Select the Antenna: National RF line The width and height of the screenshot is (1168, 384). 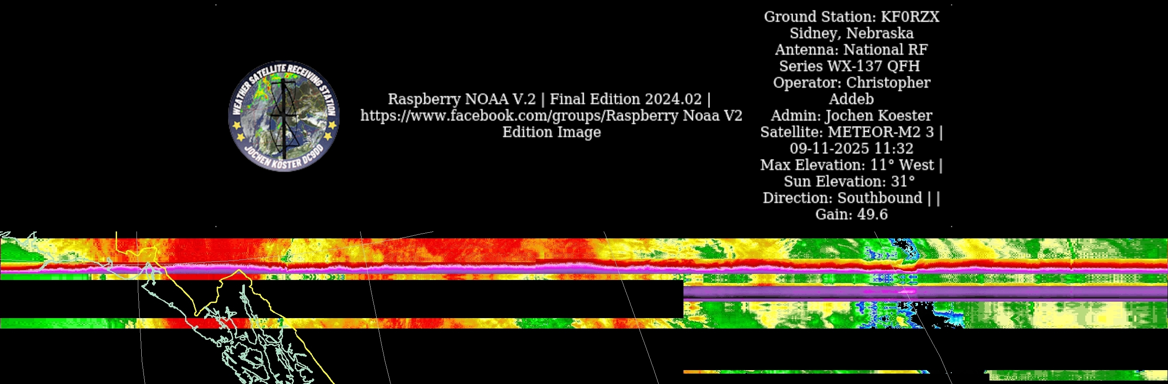tap(851, 49)
